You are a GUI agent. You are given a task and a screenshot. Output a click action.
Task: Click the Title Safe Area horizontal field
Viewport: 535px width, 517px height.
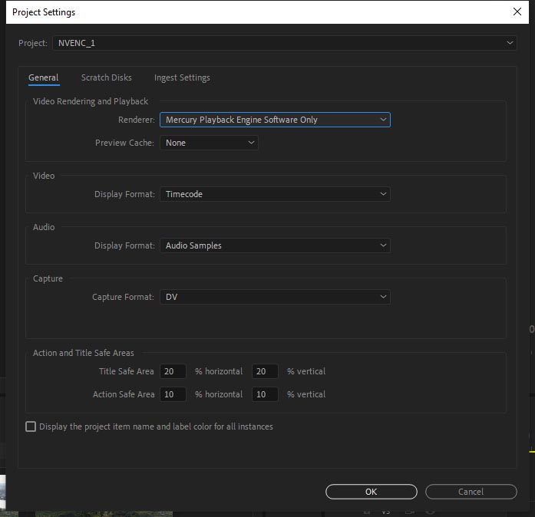(x=173, y=371)
